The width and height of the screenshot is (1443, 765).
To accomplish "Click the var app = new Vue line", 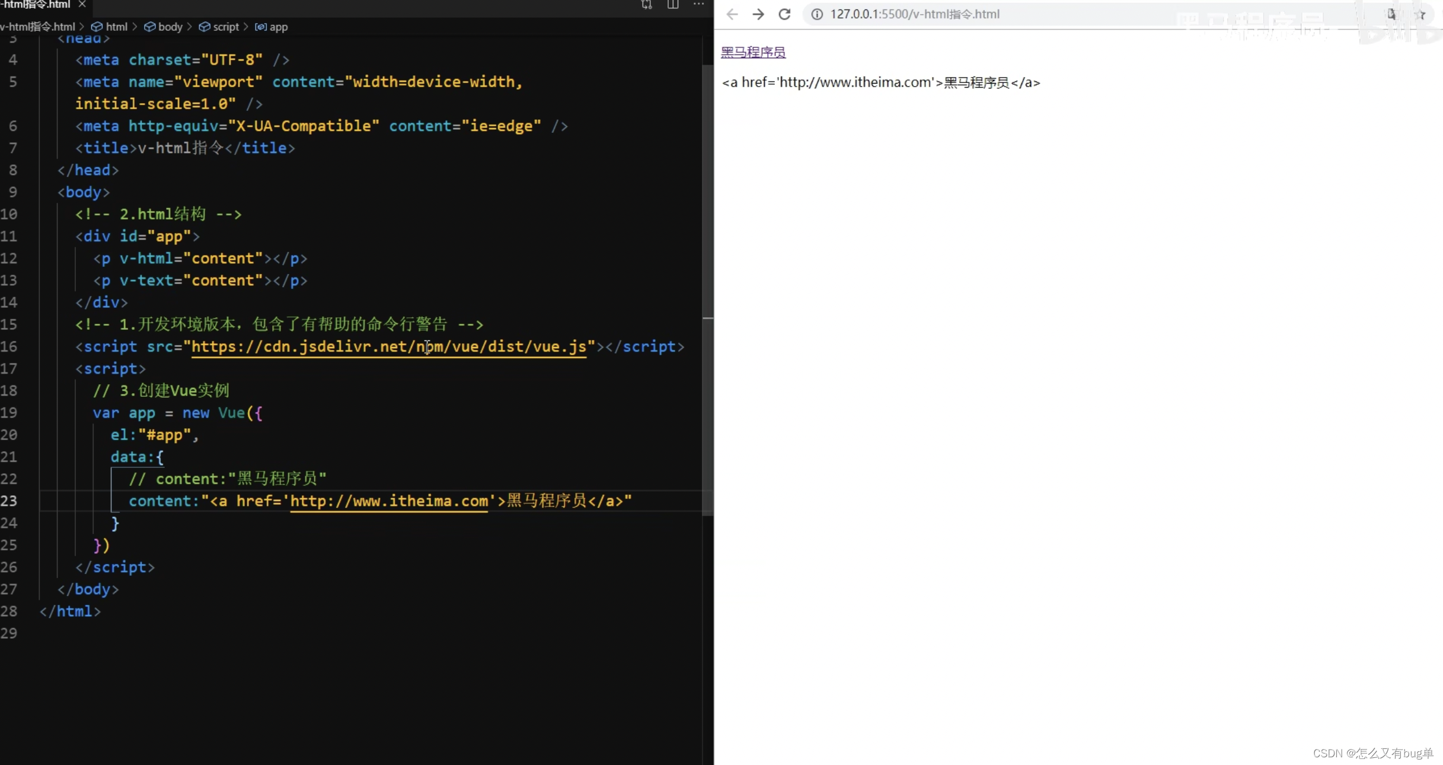I will point(177,413).
